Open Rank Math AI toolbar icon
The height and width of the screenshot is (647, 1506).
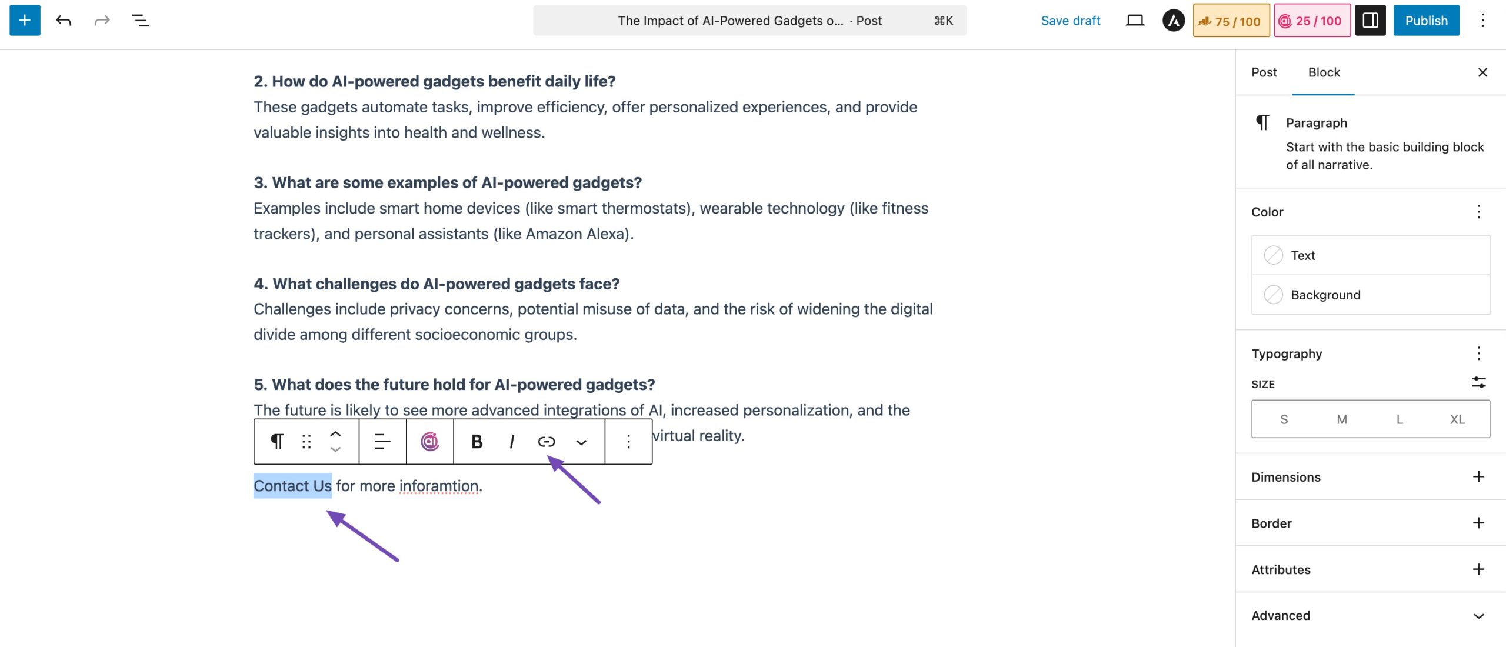pos(430,442)
